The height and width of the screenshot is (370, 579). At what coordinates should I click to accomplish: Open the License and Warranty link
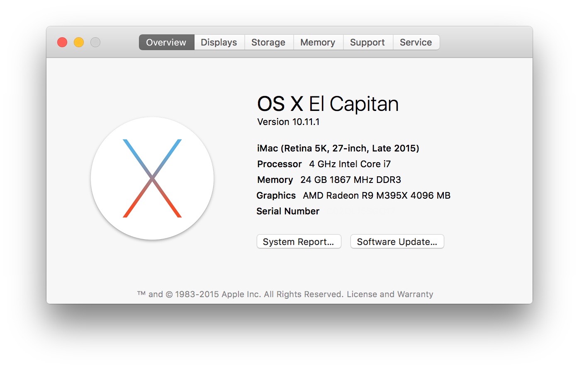390,294
